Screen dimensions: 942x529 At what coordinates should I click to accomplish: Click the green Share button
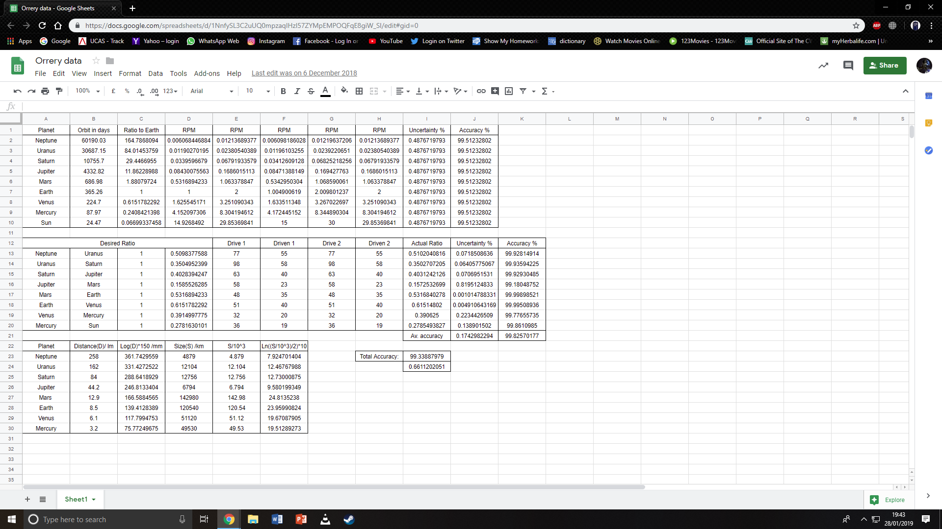point(885,65)
